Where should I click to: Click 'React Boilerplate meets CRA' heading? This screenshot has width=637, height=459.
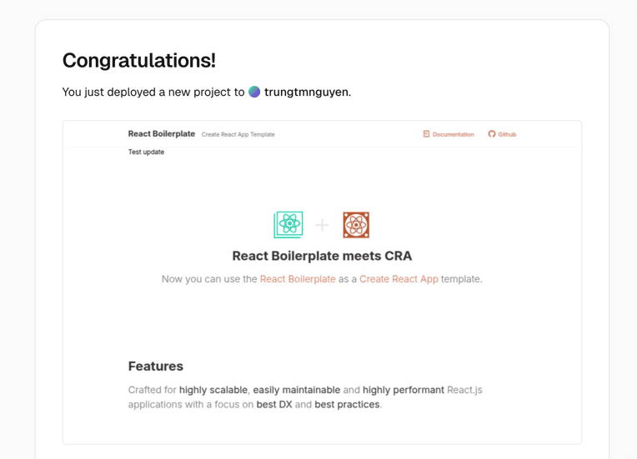point(322,256)
